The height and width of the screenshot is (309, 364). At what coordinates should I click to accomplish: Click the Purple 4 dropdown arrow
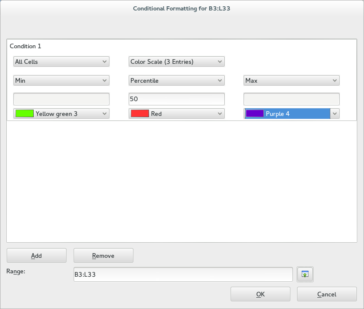click(335, 113)
